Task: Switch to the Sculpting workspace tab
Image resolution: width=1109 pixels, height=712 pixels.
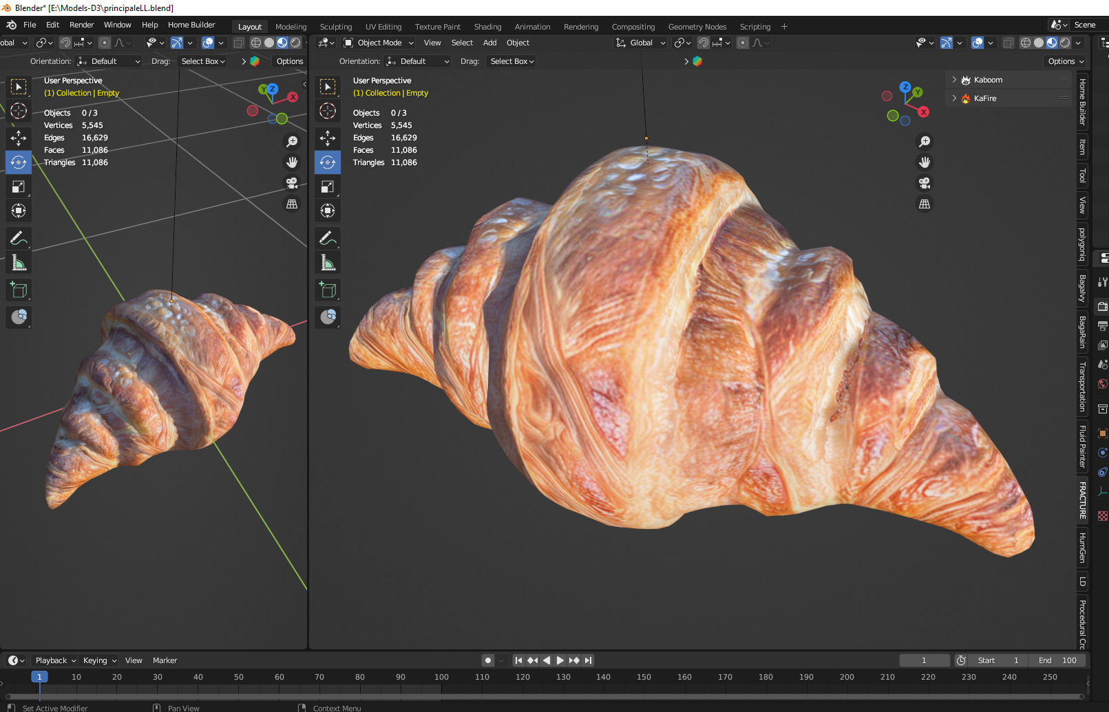Action: [336, 27]
